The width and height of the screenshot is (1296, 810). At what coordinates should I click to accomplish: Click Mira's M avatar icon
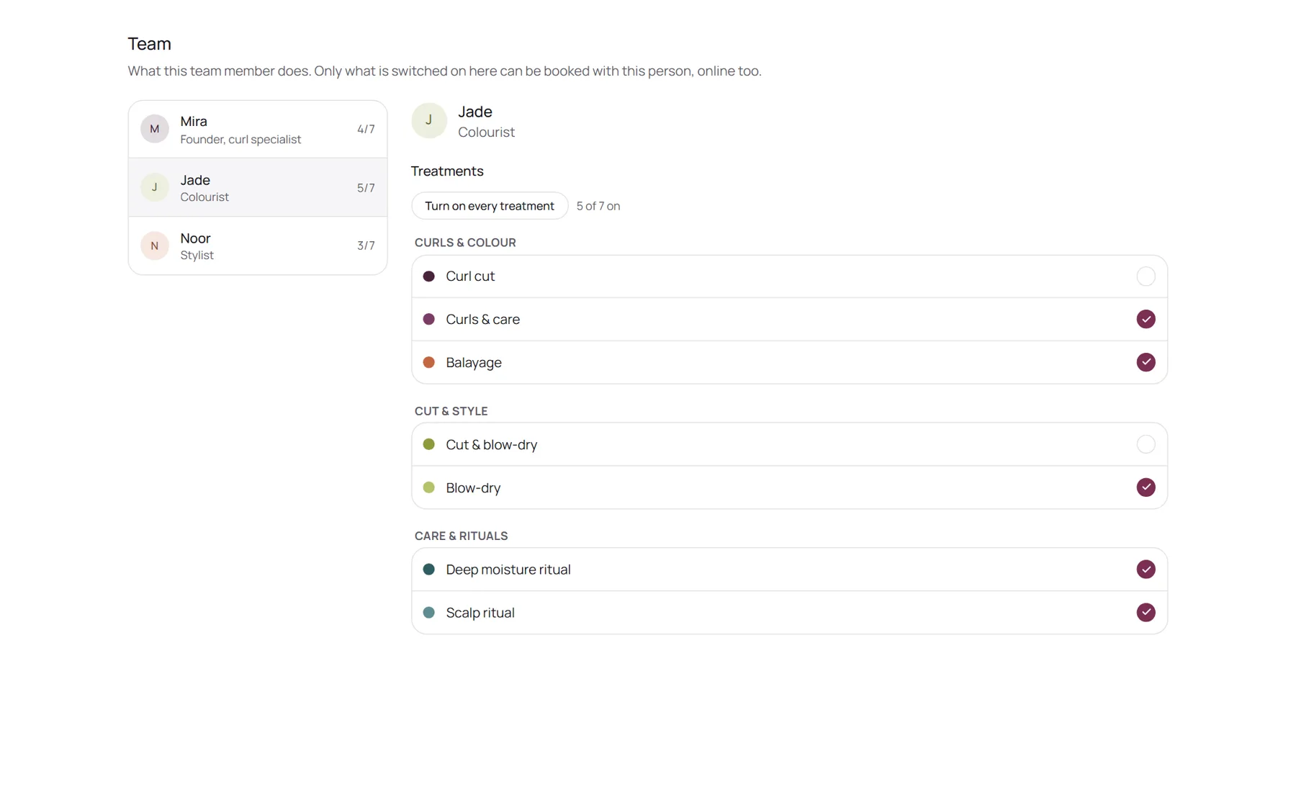(x=154, y=130)
